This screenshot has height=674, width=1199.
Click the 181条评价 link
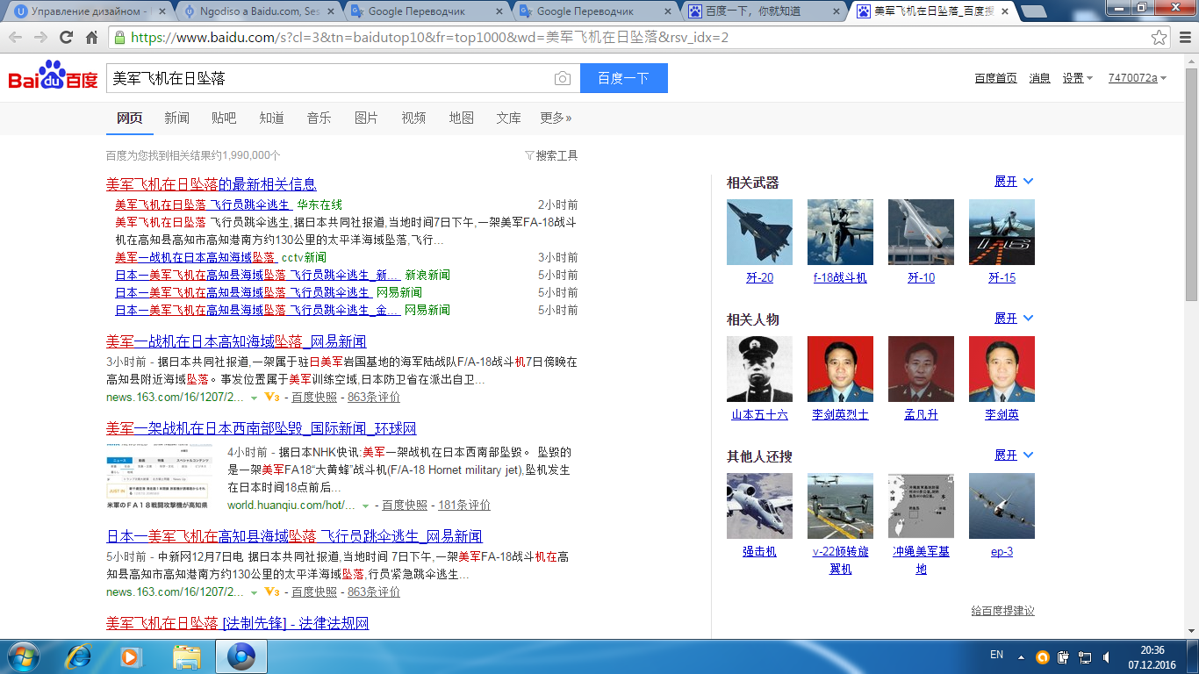click(x=463, y=505)
